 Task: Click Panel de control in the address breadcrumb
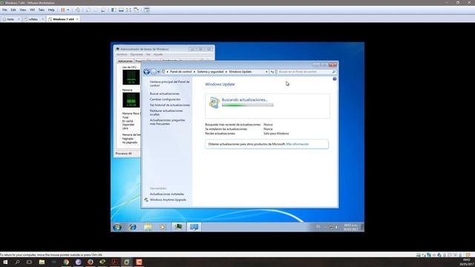point(181,72)
